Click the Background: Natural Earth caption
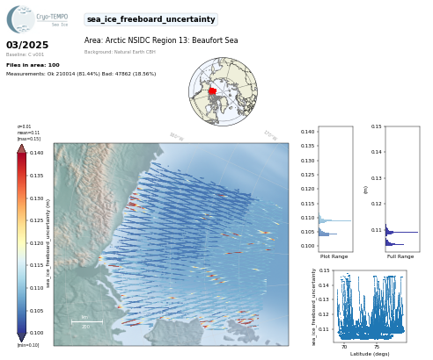This screenshot has width=433, height=360. pos(120,52)
